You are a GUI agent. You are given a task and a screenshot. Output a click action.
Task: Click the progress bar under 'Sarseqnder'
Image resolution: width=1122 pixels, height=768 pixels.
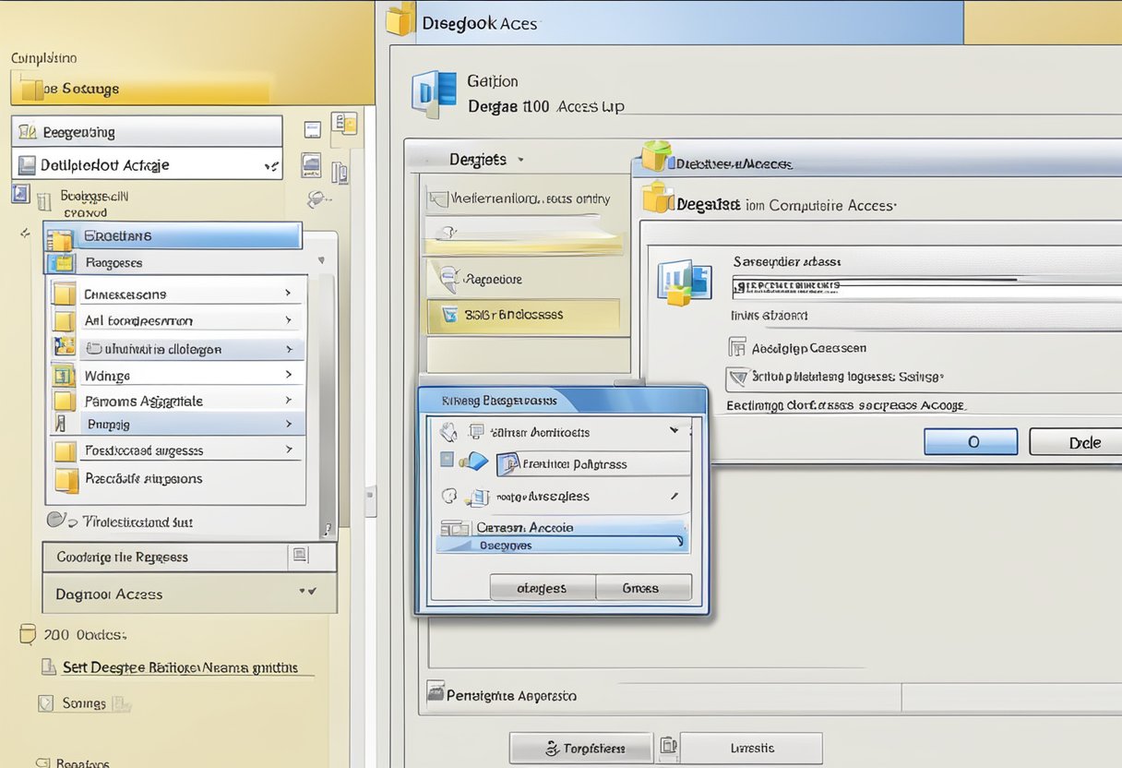coord(877,285)
